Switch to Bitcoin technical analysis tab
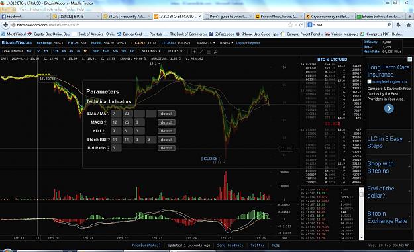Screen dimensions: 414x252 tap(380, 17)
